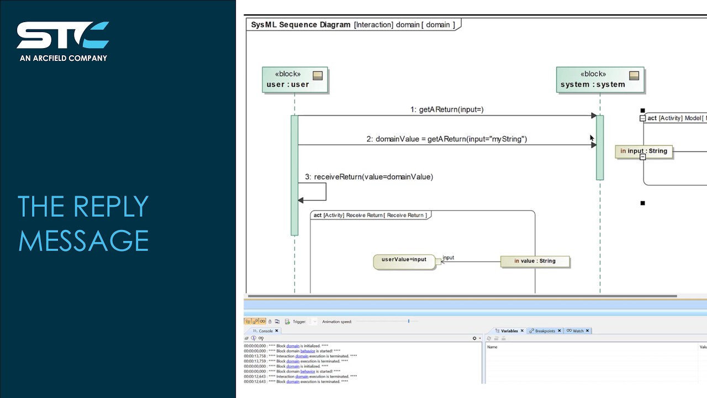Toggle the Breakpoints panel button in simulation toolbar

[x=255, y=321]
